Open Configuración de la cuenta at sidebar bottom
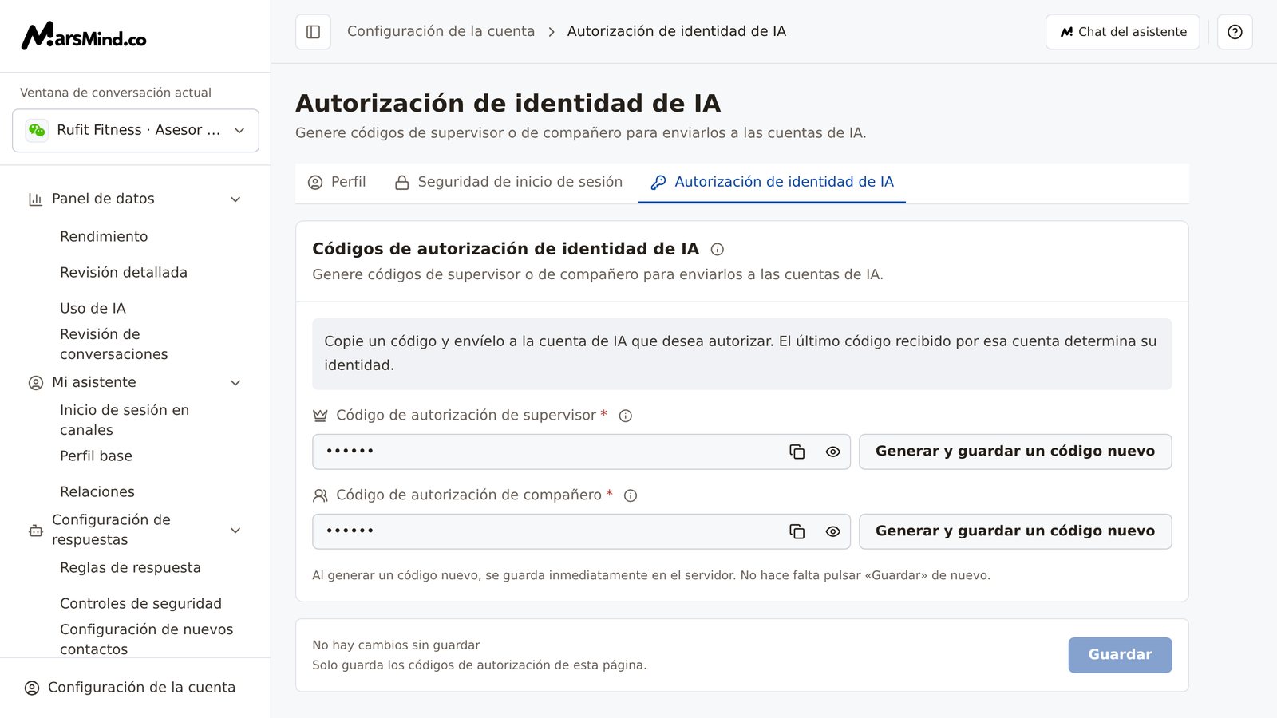 point(132,688)
